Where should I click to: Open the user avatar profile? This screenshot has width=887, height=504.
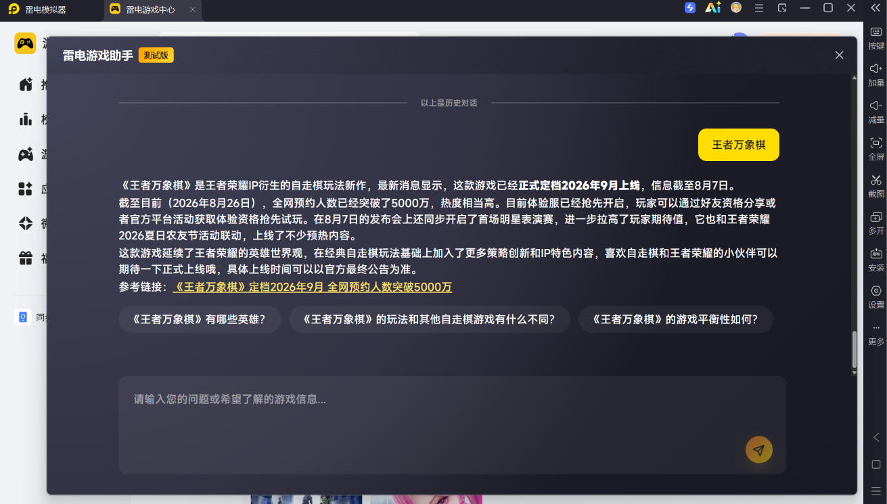pyautogui.click(x=736, y=8)
